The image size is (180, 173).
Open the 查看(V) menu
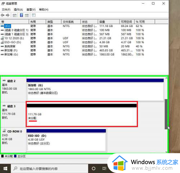click(31, 10)
